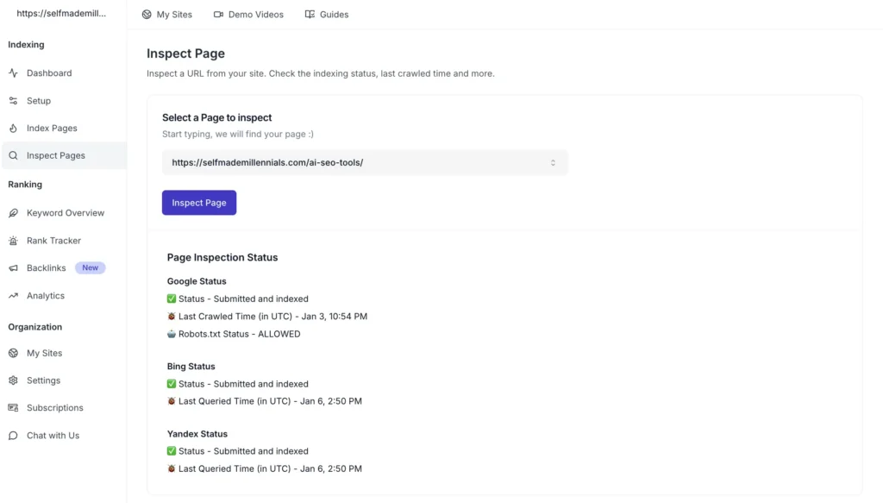Viewport: 883px width, 503px height.
Task: Open Keyword Overview from Ranking section
Action: [16, 212]
